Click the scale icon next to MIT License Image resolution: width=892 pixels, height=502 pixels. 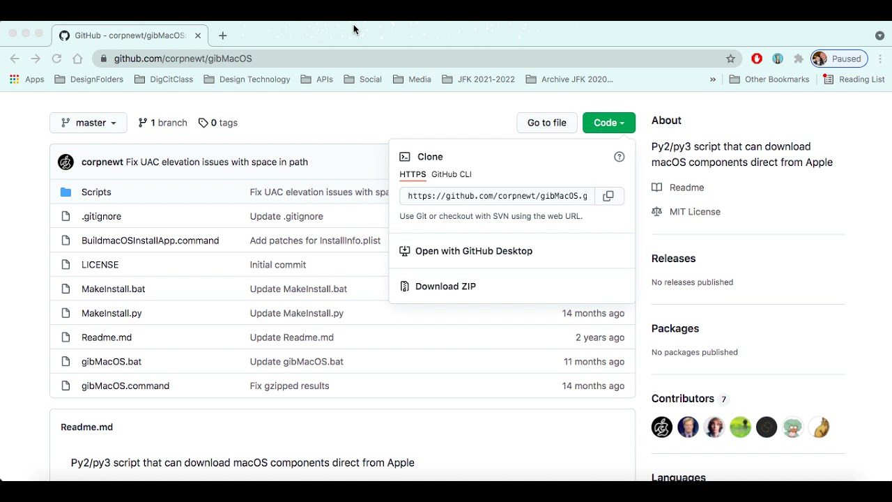[x=656, y=212]
